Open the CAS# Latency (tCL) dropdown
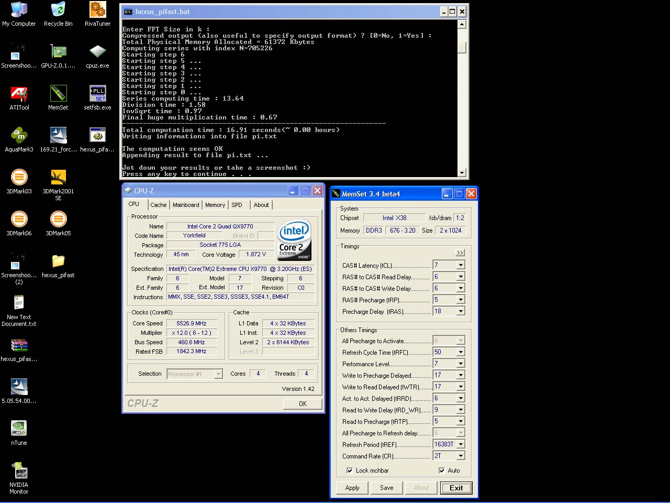Image resolution: width=670 pixels, height=503 pixels. click(x=461, y=265)
